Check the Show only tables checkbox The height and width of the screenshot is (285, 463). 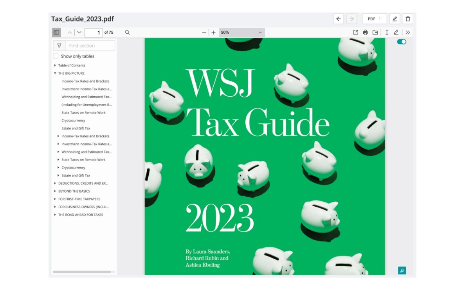(x=56, y=56)
